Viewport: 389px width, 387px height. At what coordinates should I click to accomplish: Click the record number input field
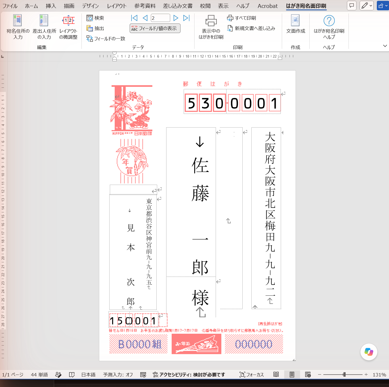pos(160,18)
